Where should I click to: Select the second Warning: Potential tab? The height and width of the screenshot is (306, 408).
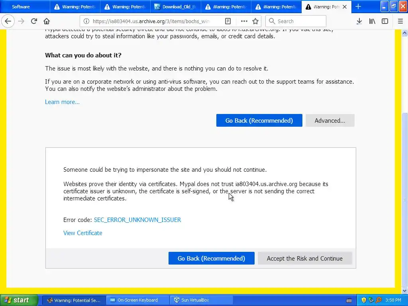tap(126, 7)
